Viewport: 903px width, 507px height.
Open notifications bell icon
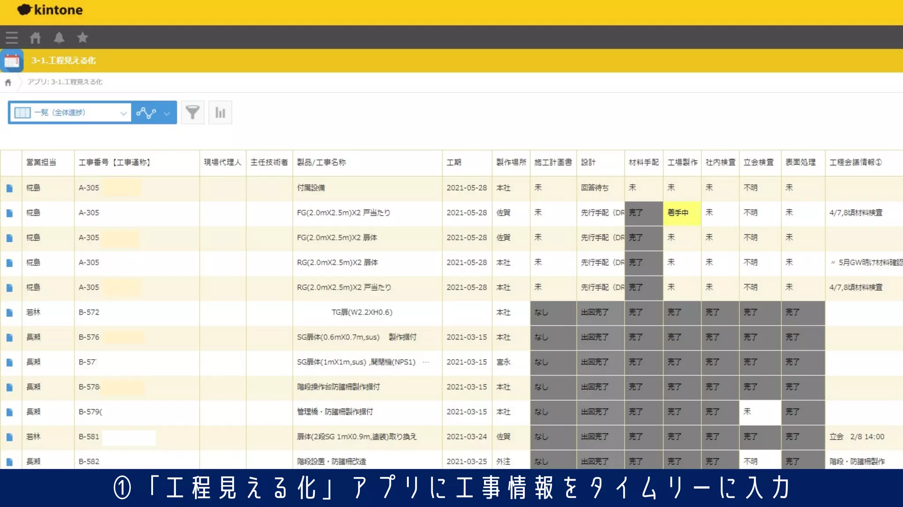(59, 38)
